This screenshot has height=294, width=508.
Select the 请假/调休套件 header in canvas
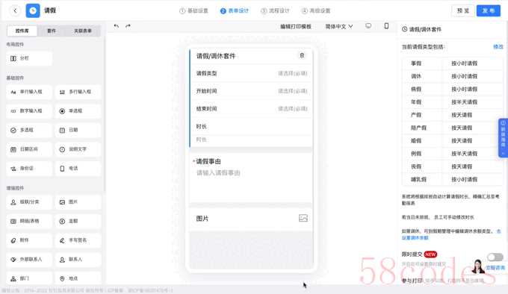click(252, 56)
